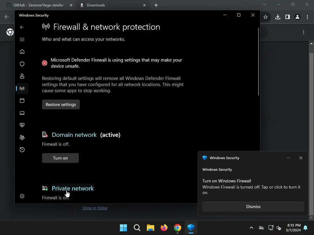This screenshot has height=235, width=314.
Task: Go back with the Windows Security back arrow
Action: pyautogui.click(x=22, y=27)
